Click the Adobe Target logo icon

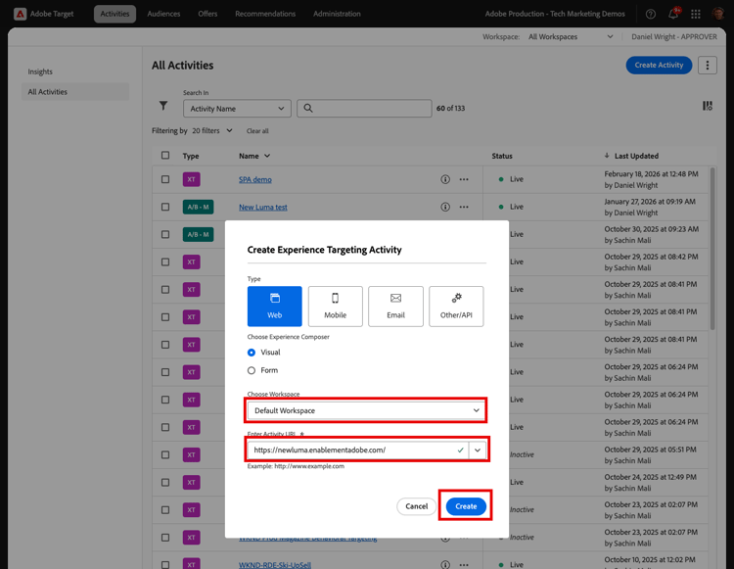point(20,14)
